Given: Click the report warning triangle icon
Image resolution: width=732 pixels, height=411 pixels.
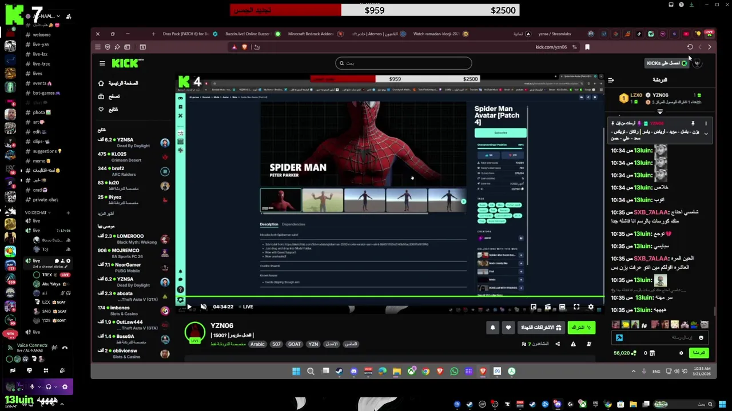Looking at the screenshot, I should coord(573,344).
